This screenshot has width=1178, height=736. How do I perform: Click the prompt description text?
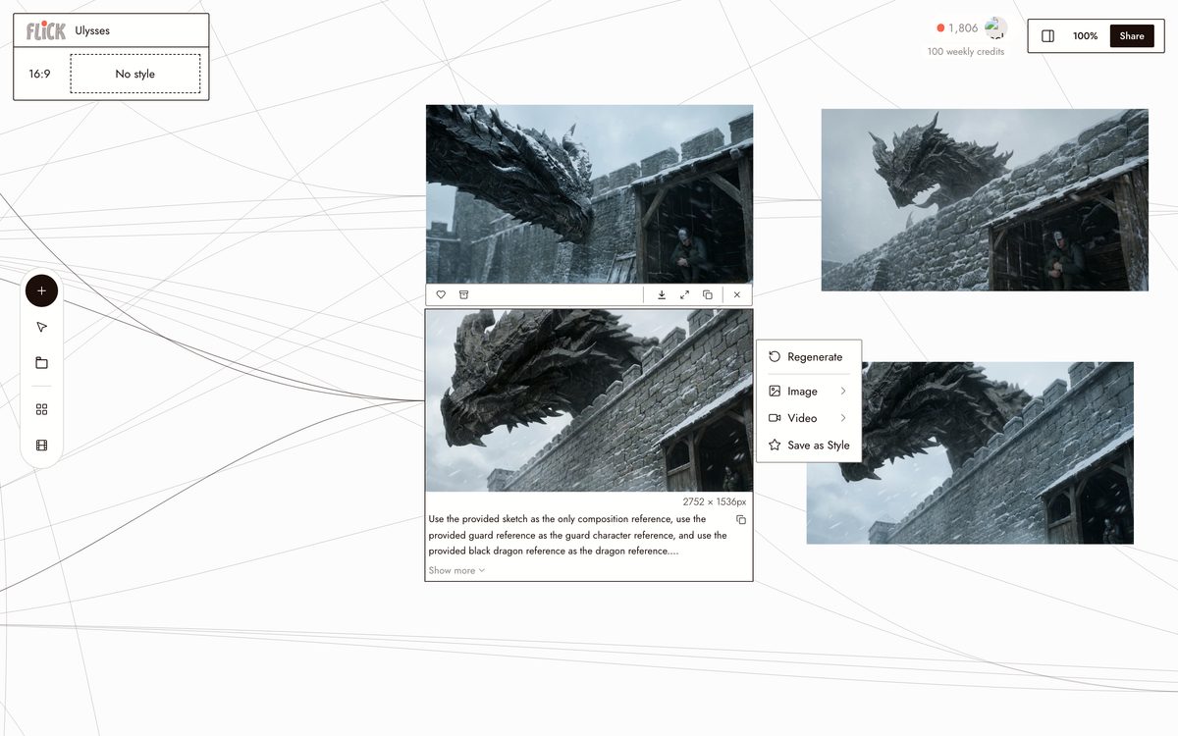click(x=578, y=535)
